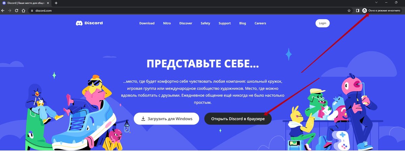The height and width of the screenshot is (163, 405).
Task: Open the Blog link
Action: pyautogui.click(x=242, y=23)
